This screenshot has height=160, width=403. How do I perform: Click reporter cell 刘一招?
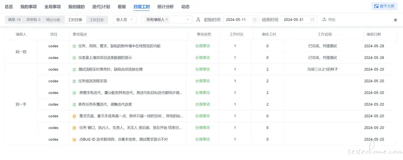[x=21, y=52]
